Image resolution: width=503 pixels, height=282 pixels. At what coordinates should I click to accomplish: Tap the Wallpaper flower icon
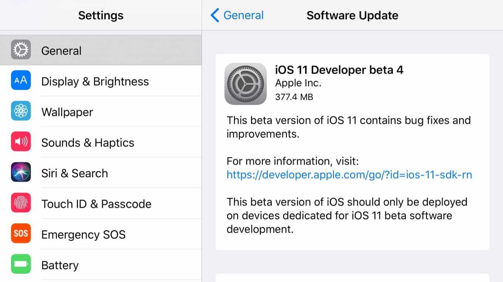pyautogui.click(x=21, y=111)
